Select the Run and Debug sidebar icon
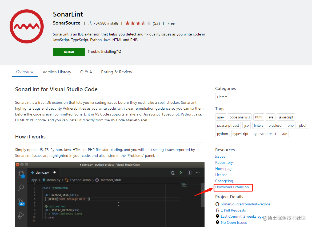This screenshot has width=312, height=227. point(21,216)
